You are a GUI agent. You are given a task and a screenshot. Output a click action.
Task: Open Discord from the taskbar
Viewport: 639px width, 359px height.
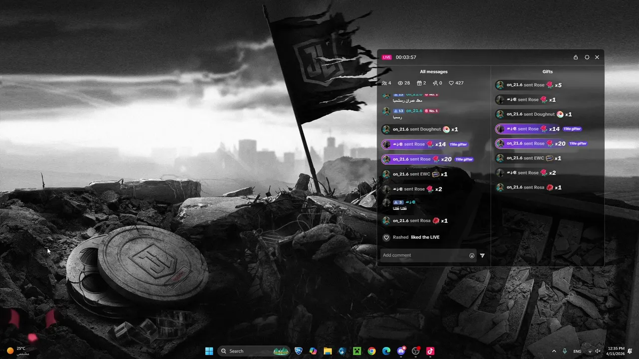coord(401,351)
